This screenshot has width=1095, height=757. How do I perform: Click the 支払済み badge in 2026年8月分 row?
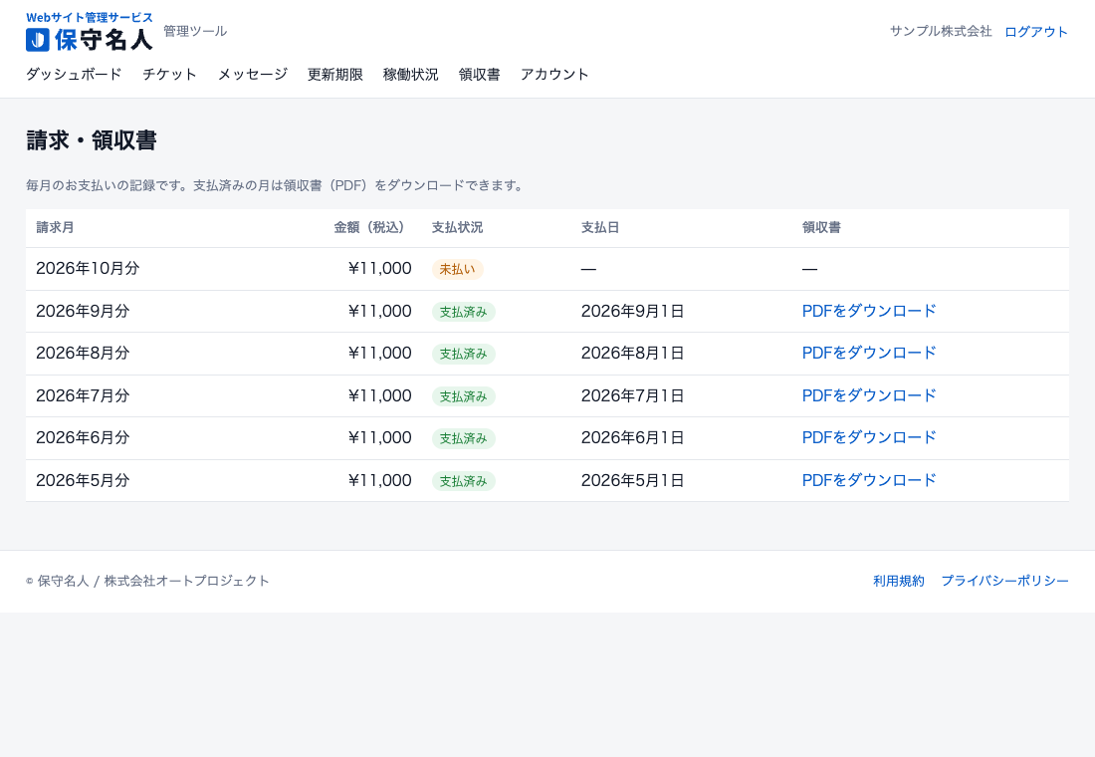click(464, 354)
